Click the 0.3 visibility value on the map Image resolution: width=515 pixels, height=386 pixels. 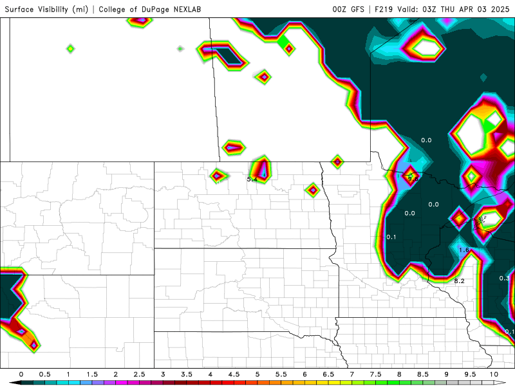(504, 279)
